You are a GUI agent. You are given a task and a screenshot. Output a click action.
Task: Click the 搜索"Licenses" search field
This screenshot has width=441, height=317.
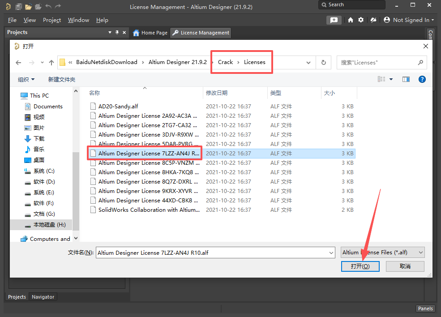click(377, 63)
